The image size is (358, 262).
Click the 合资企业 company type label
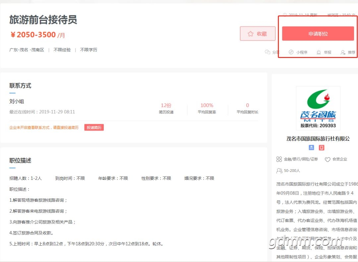click(340, 159)
